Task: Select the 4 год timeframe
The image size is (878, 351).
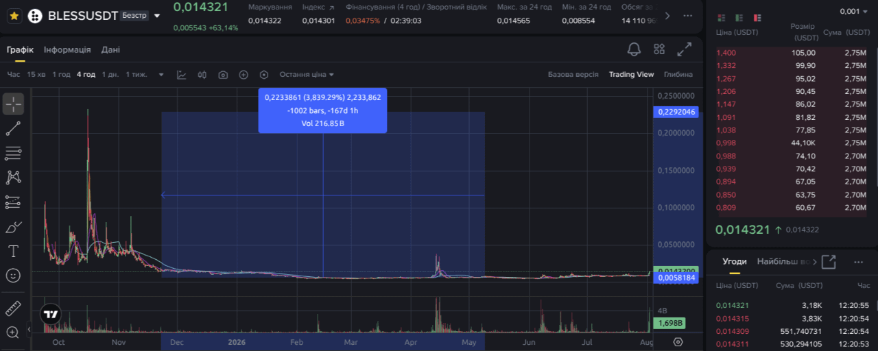Action: tap(86, 75)
